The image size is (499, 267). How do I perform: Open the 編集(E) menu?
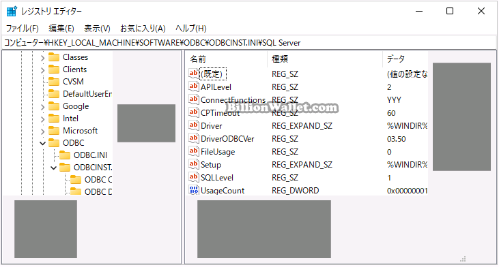[61, 29]
